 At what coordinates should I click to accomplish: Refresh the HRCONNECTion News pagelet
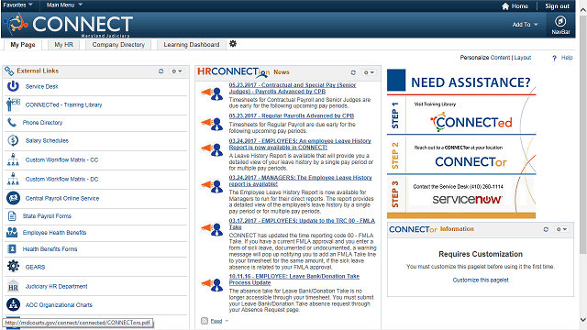pos(353,72)
